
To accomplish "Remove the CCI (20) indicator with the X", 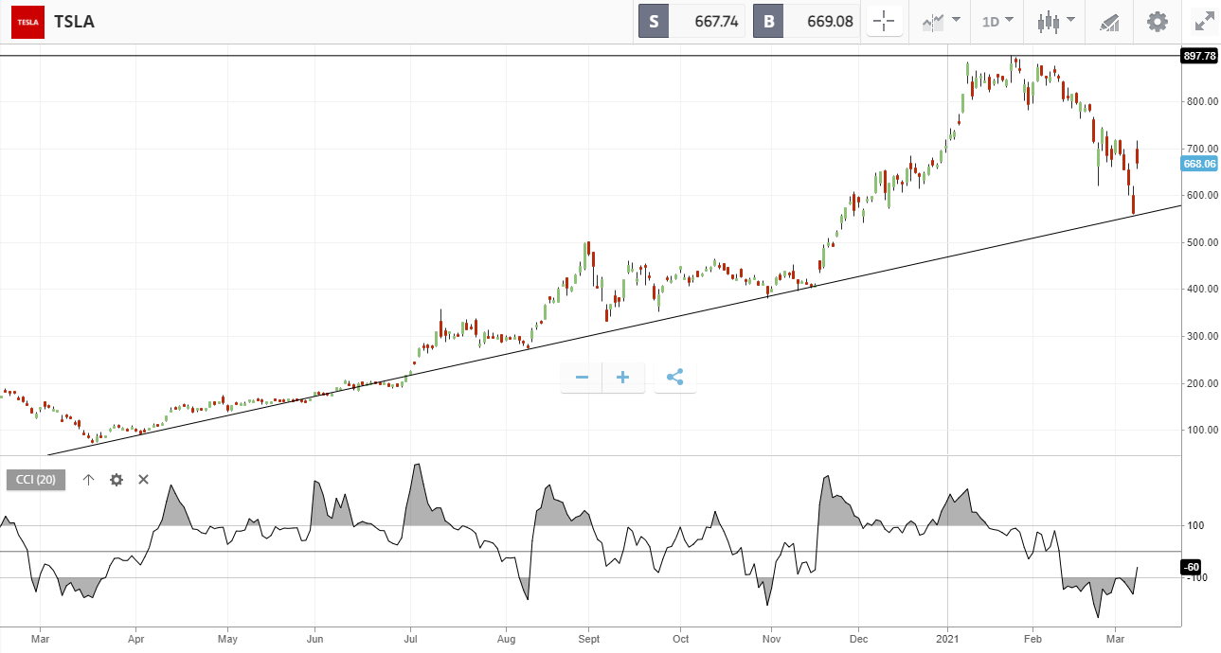I will pos(143,480).
